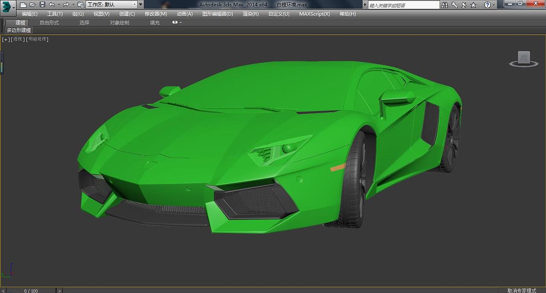
Task: Undo the last action with the Undo arrow
Action: tap(52, 5)
